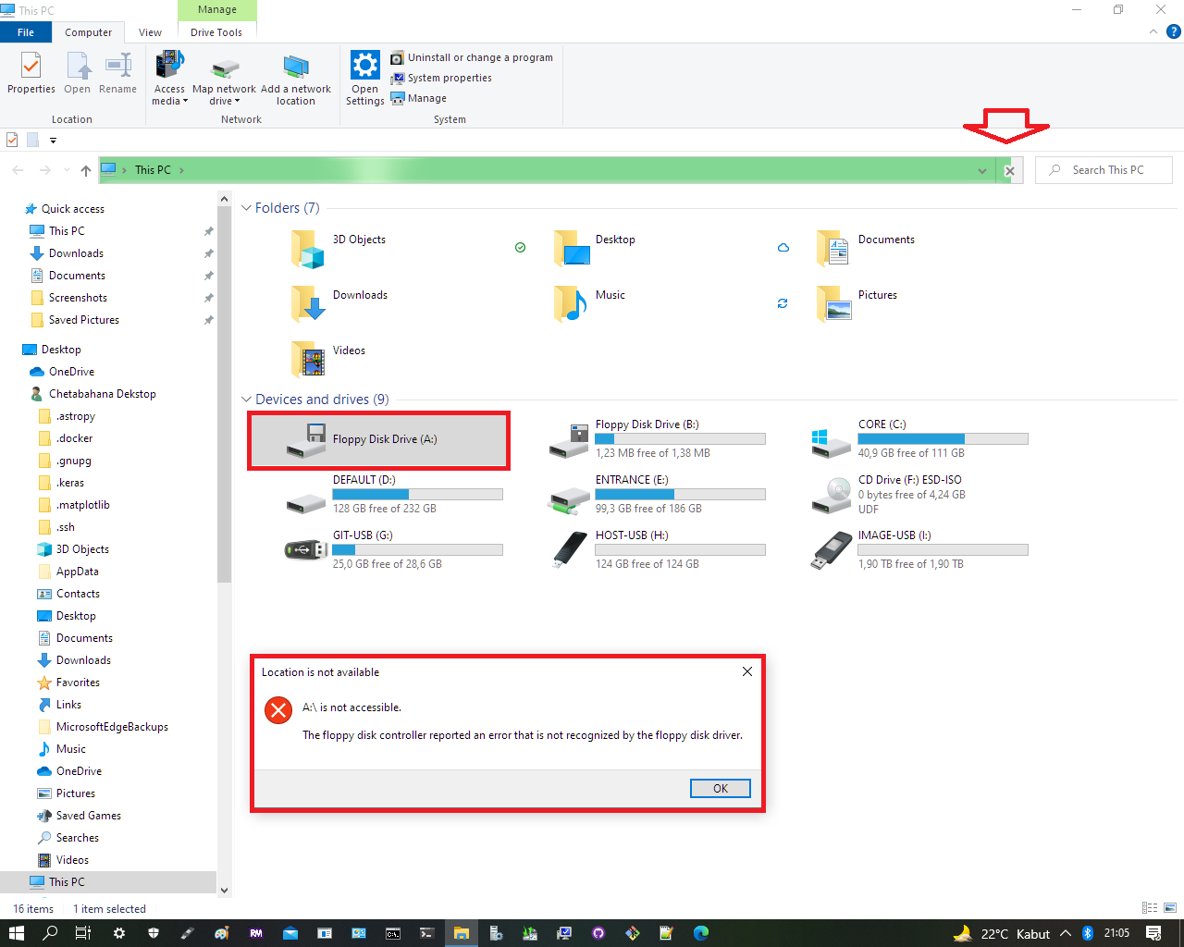Open the address bar history dropdown
This screenshot has height=947, width=1184.
(982, 170)
